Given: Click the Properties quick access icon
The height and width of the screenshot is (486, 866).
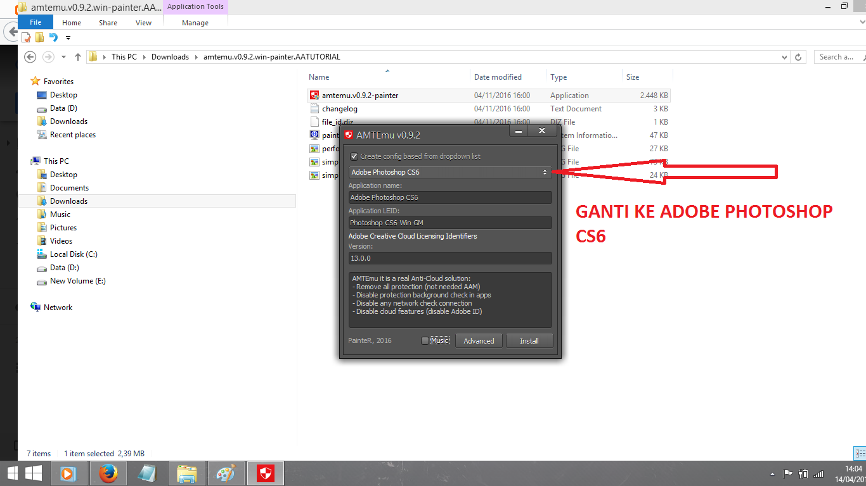Looking at the screenshot, I should [x=27, y=38].
